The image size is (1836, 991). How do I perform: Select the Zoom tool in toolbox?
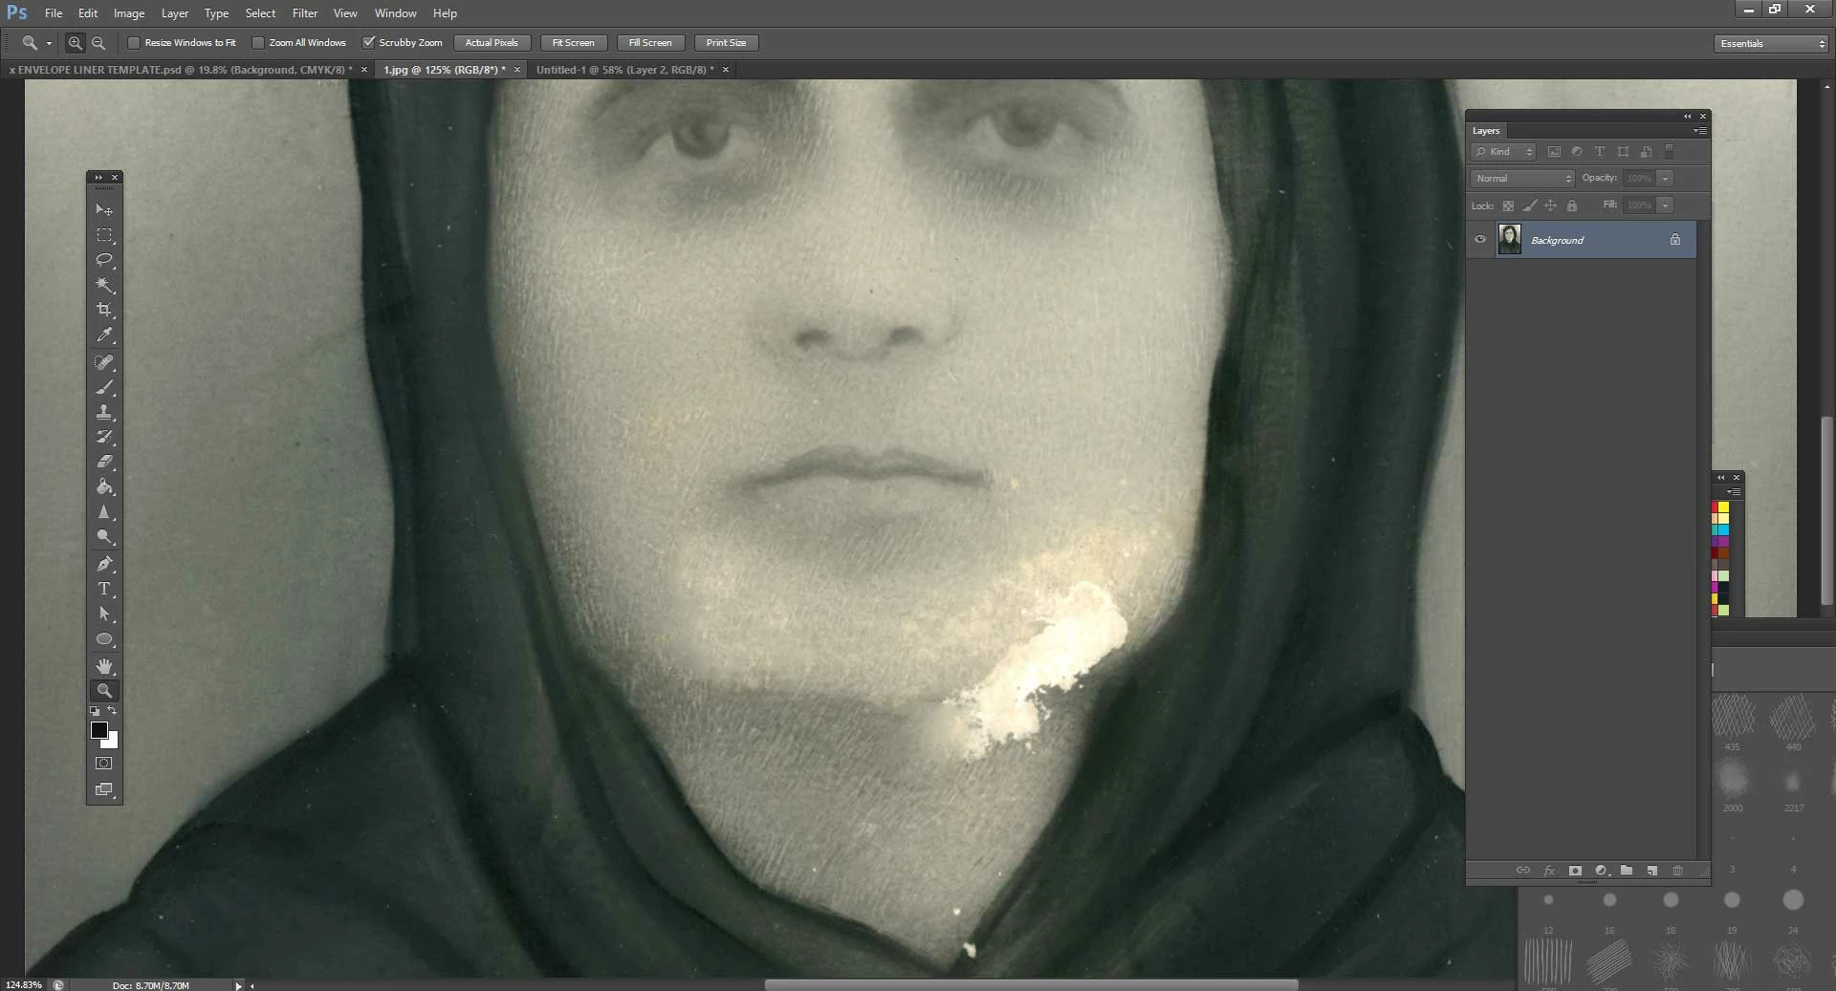tap(104, 690)
